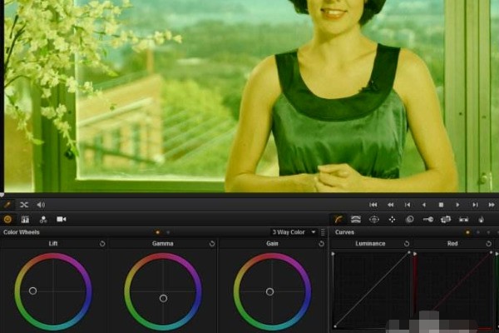Play the clip forward
The width and height of the screenshot is (499, 333).
457,204
